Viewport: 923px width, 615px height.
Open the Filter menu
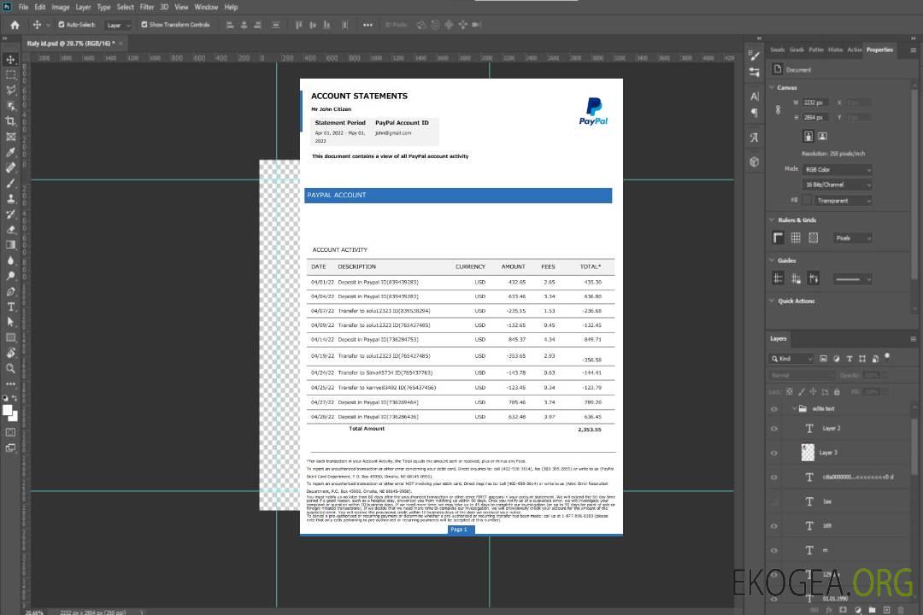pyautogui.click(x=147, y=7)
